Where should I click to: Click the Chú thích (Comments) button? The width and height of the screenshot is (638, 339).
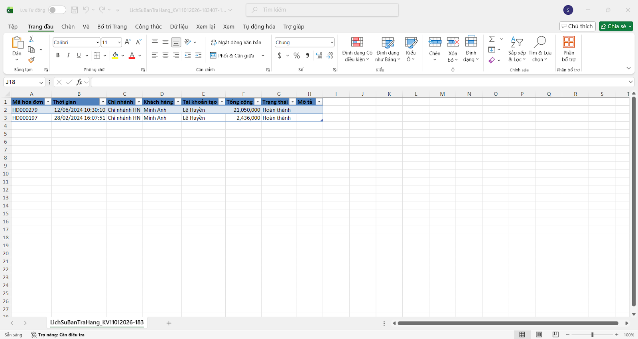tap(577, 26)
